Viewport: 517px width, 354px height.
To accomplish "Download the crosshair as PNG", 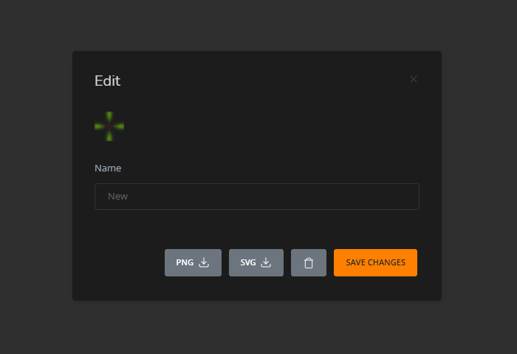I will point(193,262).
